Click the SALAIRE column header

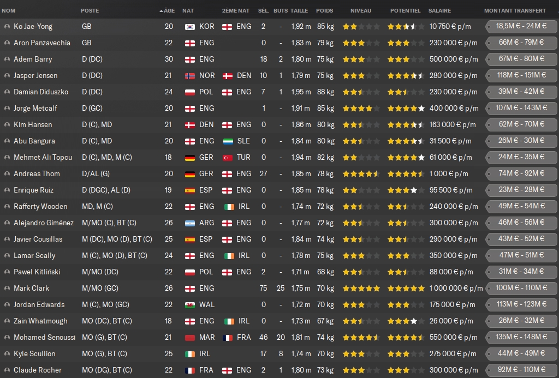pos(439,10)
